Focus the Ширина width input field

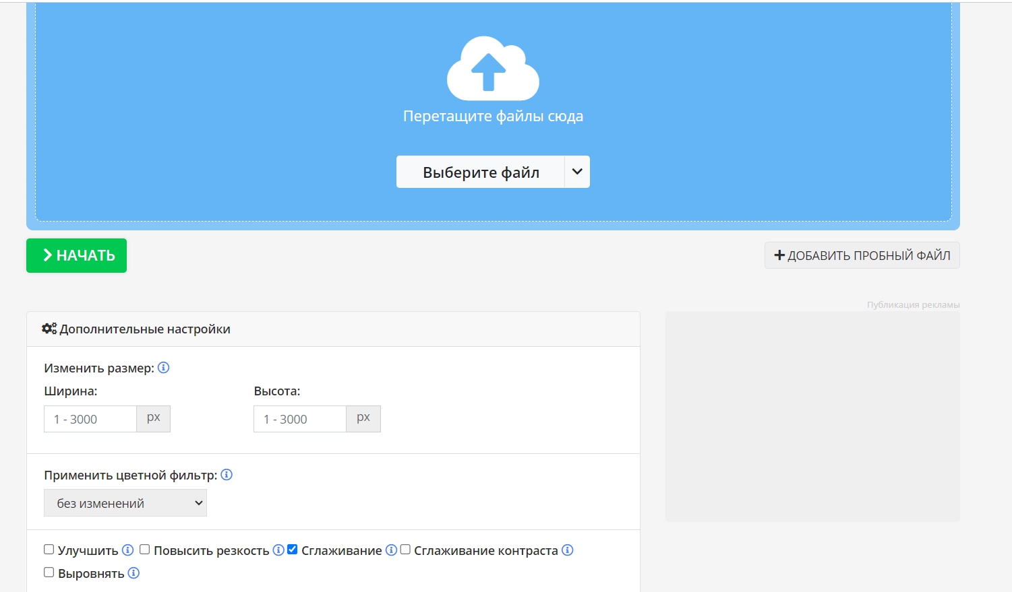pos(90,419)
